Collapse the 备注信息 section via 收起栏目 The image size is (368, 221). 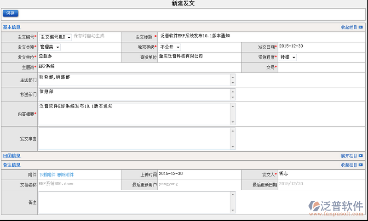351,165
